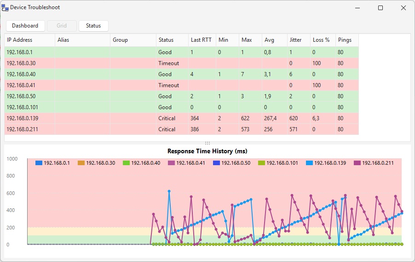Select the 192.168.0.1 device row
Viewport: 415px width, 262px height.
click(x=27, y=52)
